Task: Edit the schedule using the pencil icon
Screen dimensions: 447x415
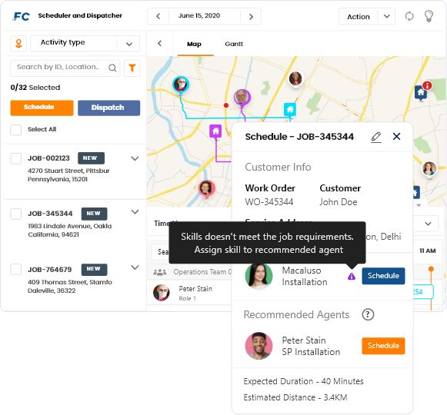Action: click(x=376, y=137)
